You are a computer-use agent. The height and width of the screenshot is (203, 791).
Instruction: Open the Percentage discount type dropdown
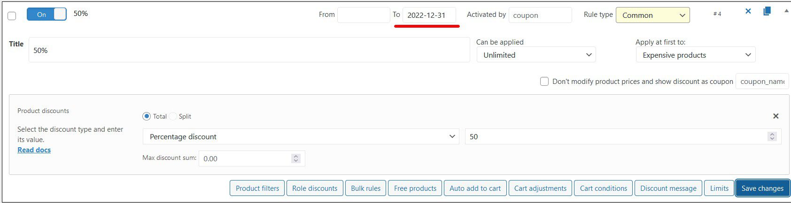[301, 136]
